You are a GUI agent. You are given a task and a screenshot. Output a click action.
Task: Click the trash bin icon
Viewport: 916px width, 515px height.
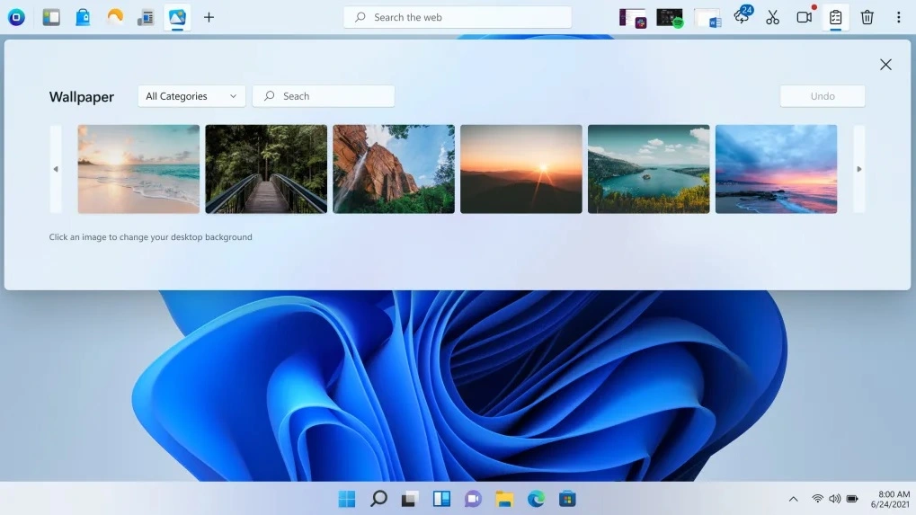point(867,17)
